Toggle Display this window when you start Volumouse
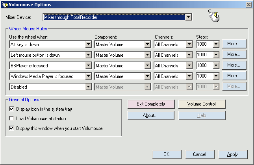The height and width of the screenshot is (165, 254). [x=12, y=128]
